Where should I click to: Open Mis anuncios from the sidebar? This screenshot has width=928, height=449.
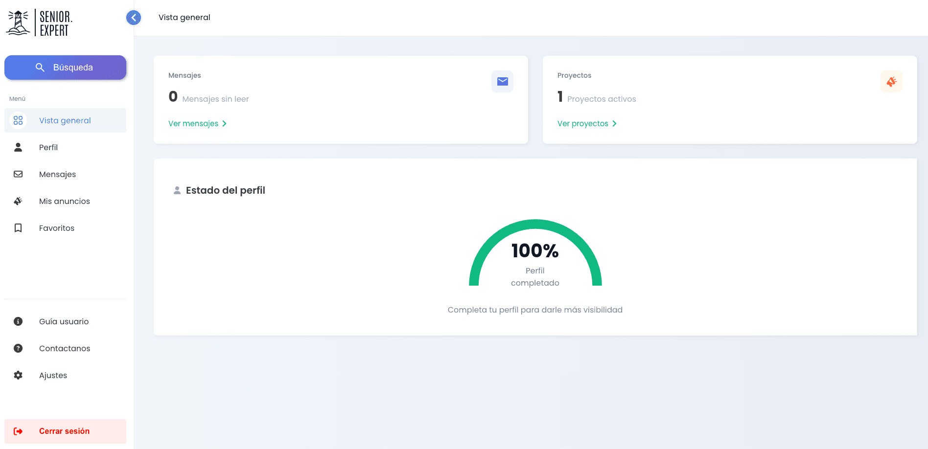pyautogui.click(x=64, y=201)
